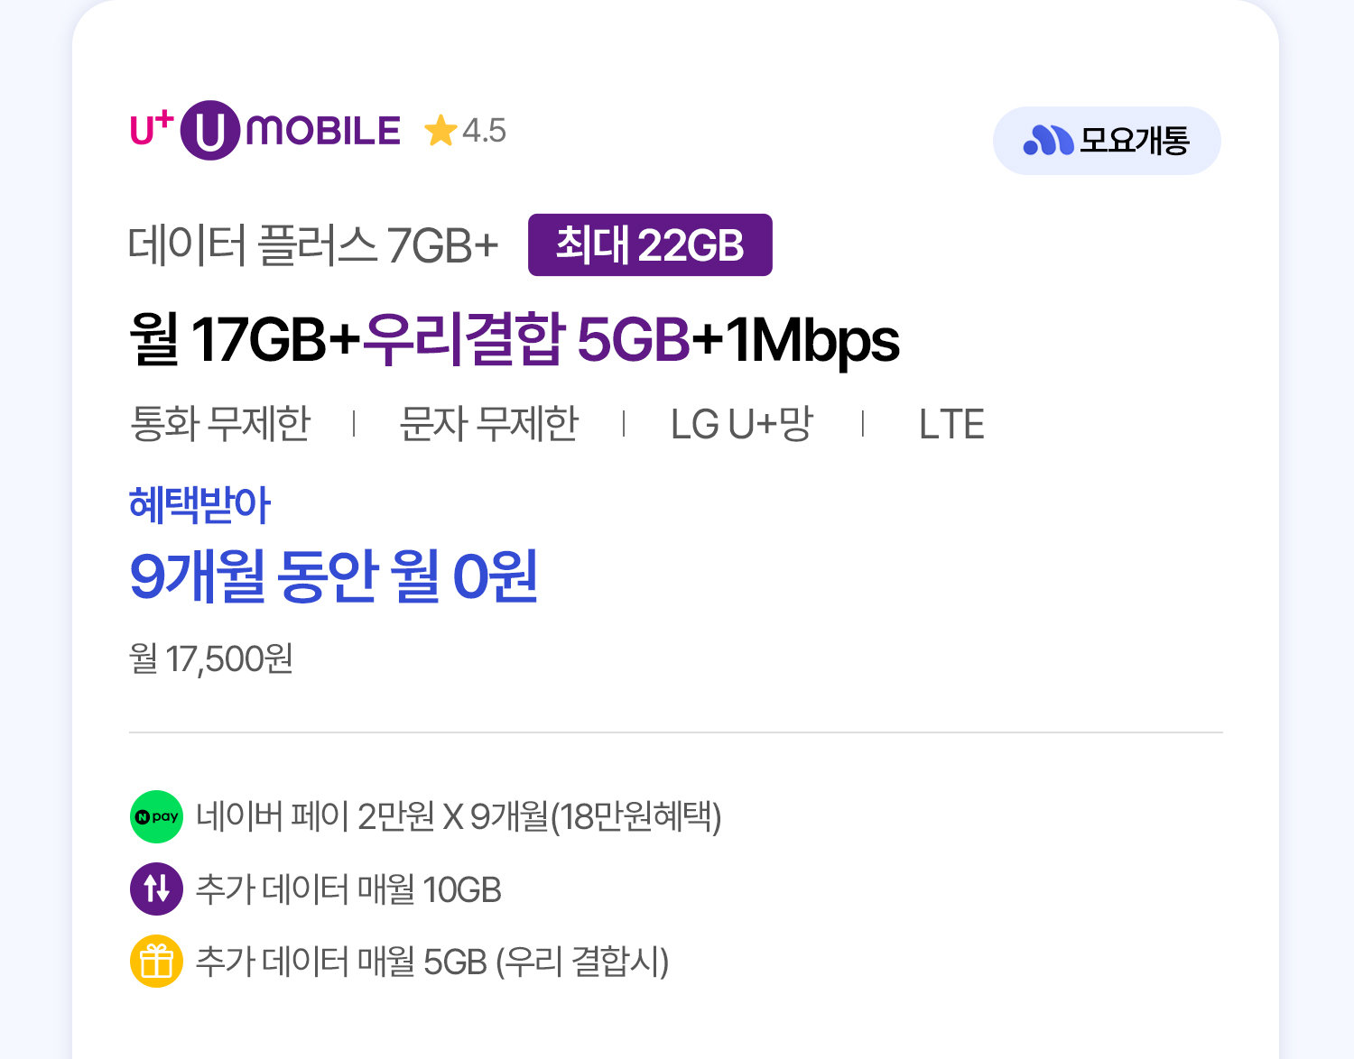Click the 통화 무제한 feature label
This screenshot has height=1059, width=1354.
(x=221, y=424)
